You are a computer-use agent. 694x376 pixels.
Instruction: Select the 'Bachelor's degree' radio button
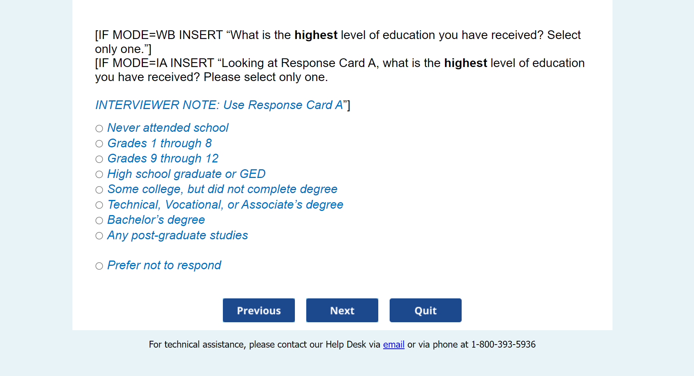tap(99, 221)
